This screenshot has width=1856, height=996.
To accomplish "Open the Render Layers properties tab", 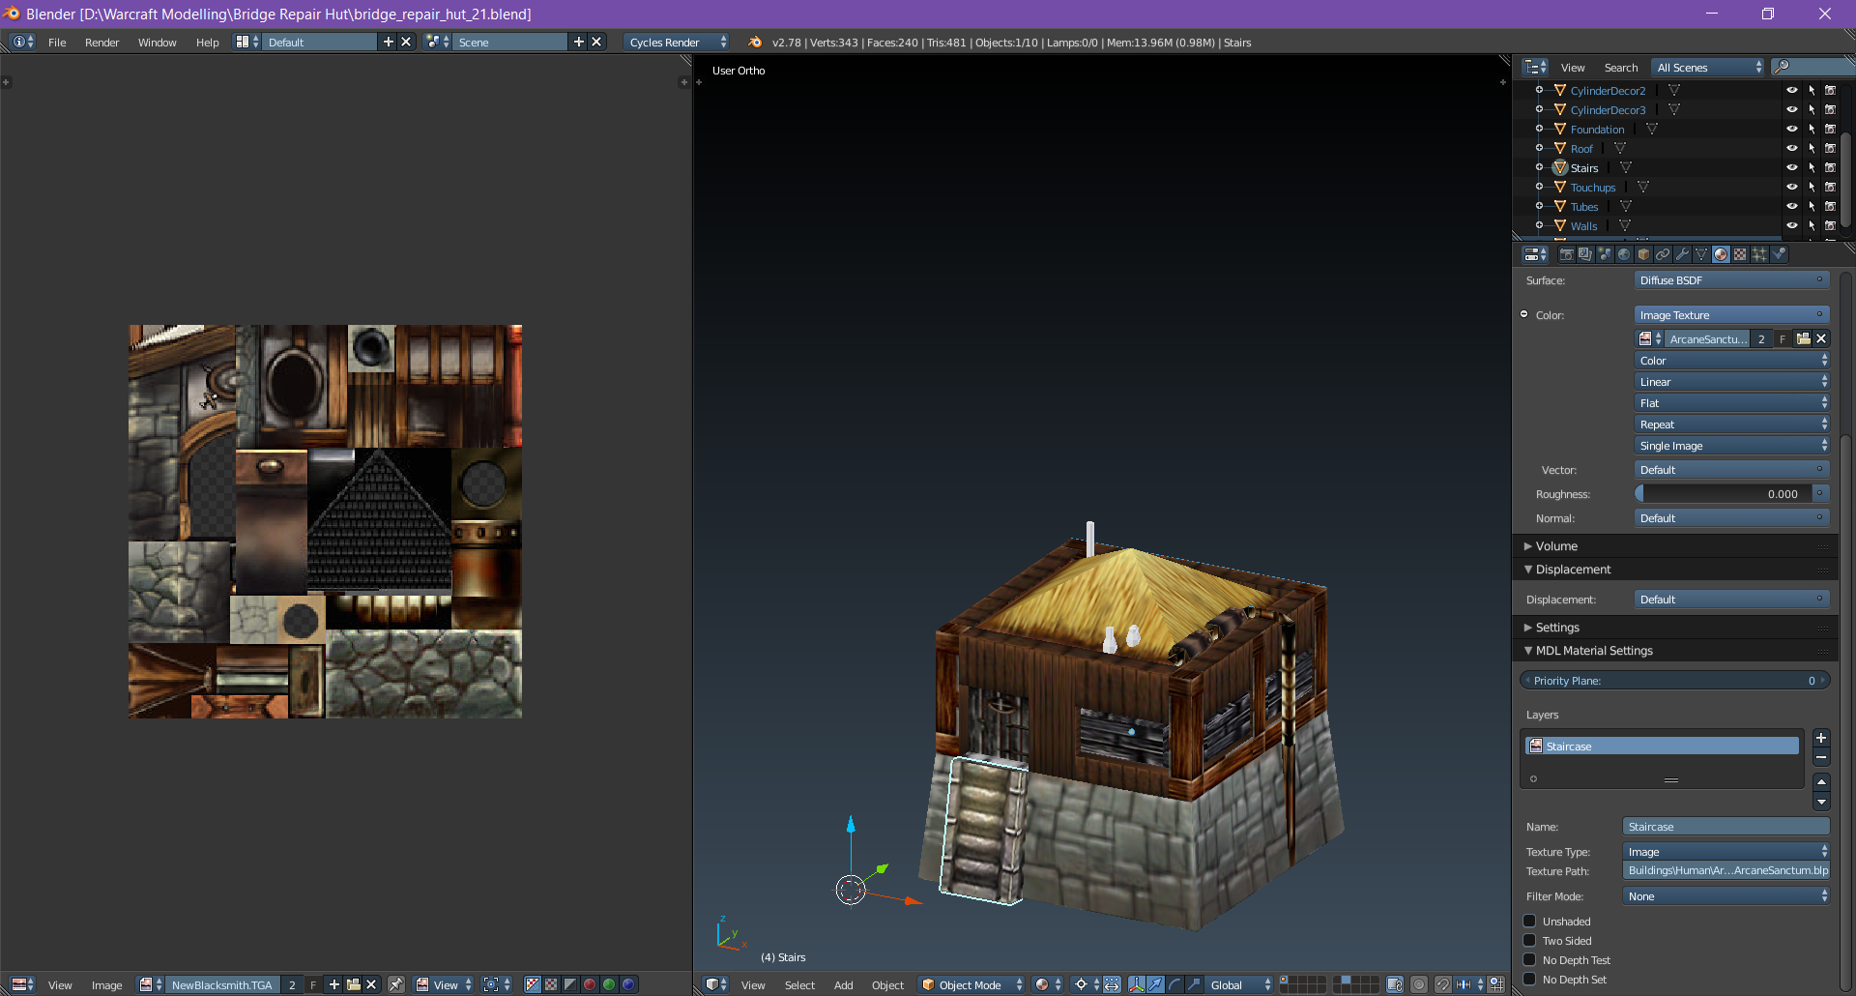I will (1585, 254).
